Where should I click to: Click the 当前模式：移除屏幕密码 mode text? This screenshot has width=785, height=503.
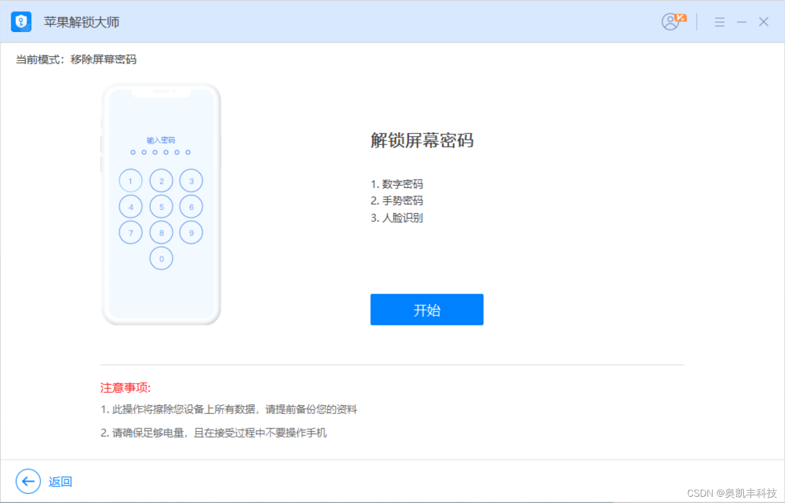(x=75, y=59)
